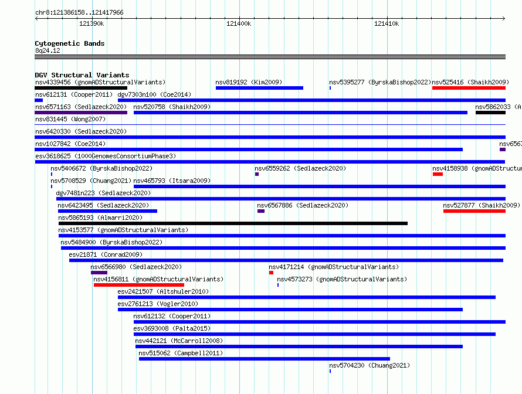
Task: Open esv3618625 (1000GenomesConsortiumPhase3) label
Action: [106, 156]
